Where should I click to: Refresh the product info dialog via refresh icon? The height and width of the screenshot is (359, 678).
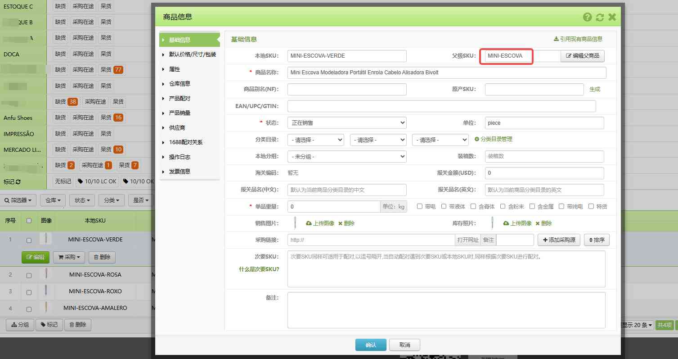[x=600, y=17]
